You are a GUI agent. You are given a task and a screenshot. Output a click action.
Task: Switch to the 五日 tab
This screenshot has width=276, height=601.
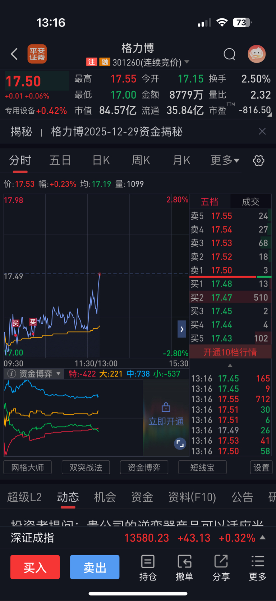[x=60, y=160]
